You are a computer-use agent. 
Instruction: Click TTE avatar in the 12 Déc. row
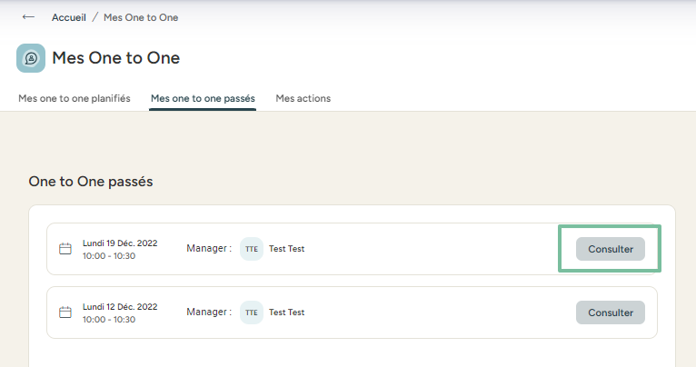(252, 312)
